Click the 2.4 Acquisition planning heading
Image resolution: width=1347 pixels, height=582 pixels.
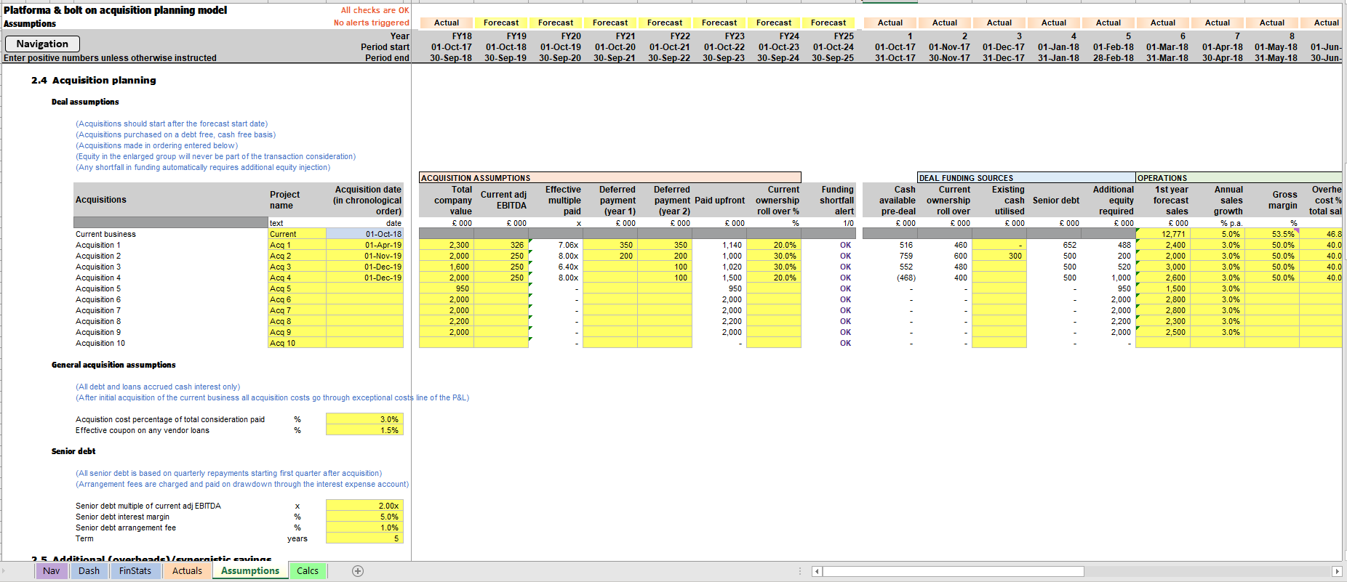[x=94, y=80]
